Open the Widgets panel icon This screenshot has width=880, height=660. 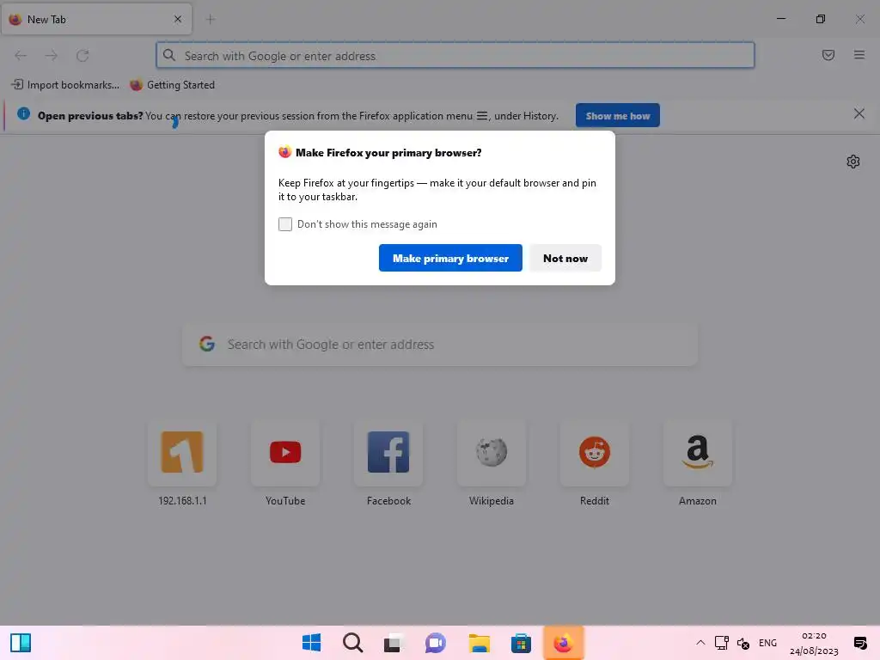[x=21, y=643]
